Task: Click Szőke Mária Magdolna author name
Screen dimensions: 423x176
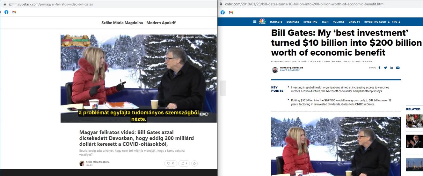Action: tap(98, 162)
